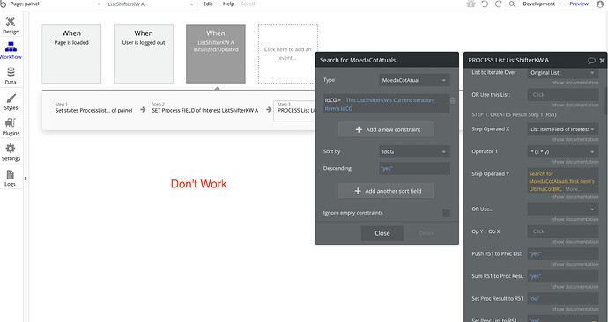This screenshot has height=322, width=608.
Task: Click the comment bubble icon in PROCESS panel
Action: pyautogui.click(x=591, y=61)
